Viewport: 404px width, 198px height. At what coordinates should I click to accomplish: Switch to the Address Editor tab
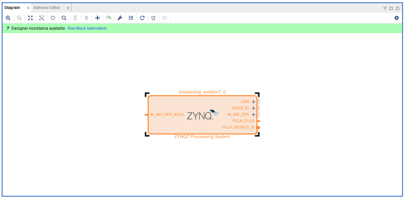pos(47,8)
